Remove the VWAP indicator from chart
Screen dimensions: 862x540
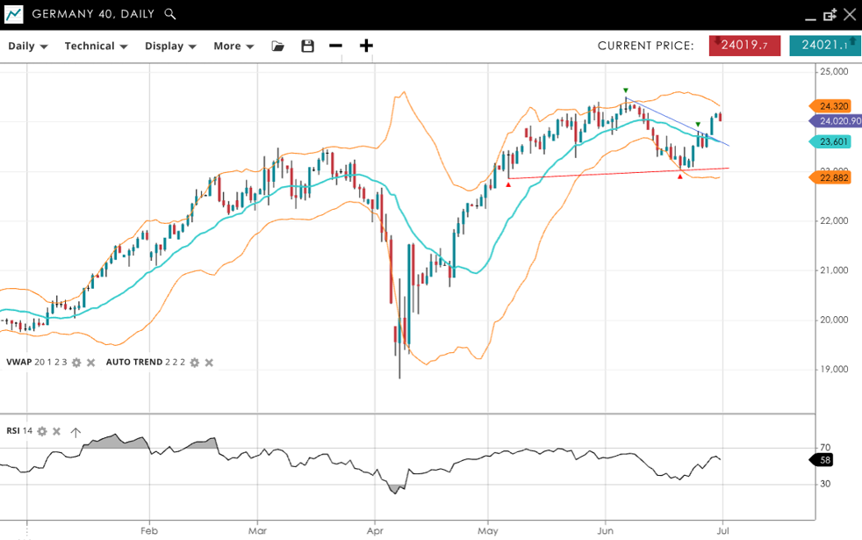pos(90,363)
